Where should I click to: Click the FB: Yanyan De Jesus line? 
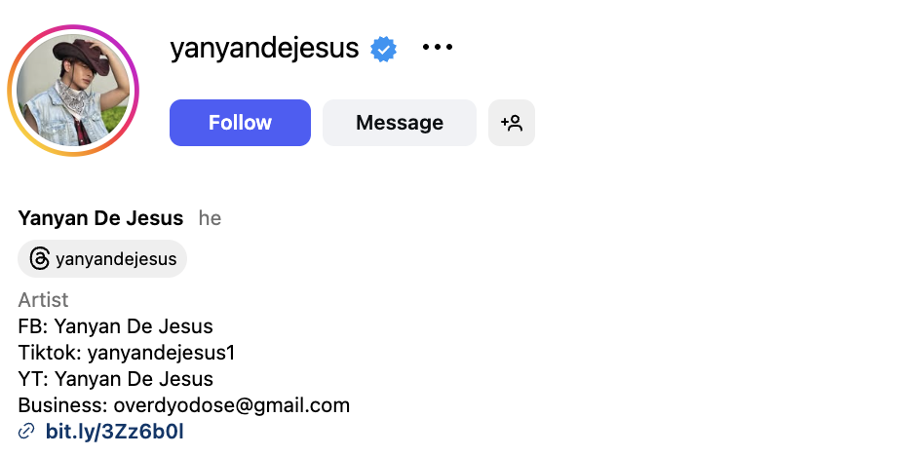[x=115, y=326]
